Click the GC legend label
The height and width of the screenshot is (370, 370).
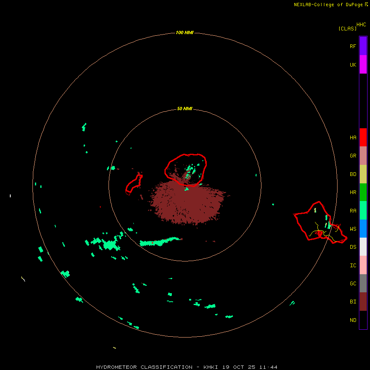pos(353,283)
